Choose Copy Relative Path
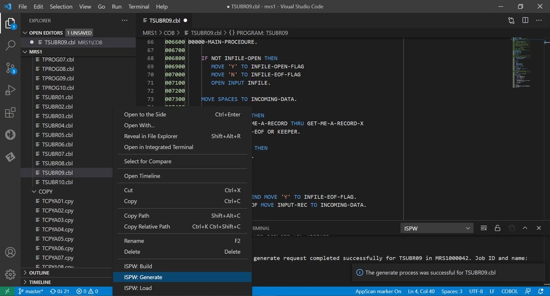 (x=182, y=227)
